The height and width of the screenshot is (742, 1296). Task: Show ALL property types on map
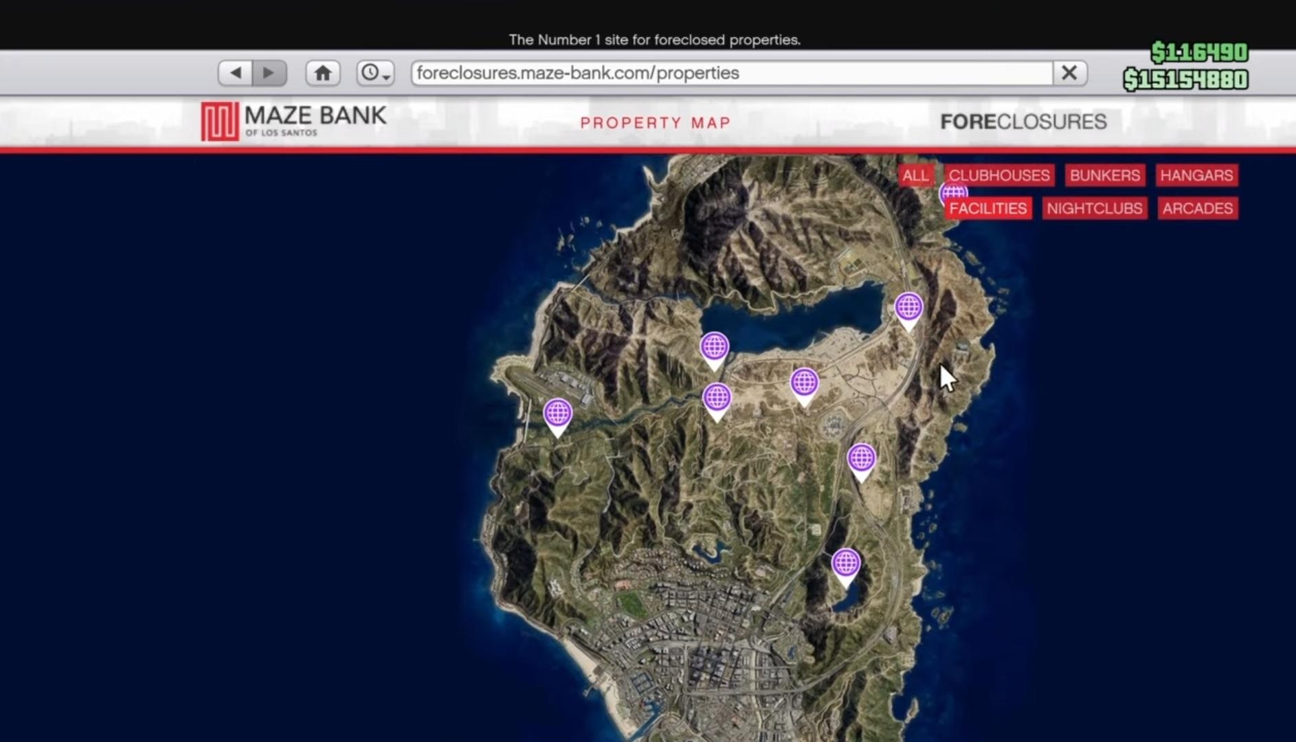(x=915, y=175)
